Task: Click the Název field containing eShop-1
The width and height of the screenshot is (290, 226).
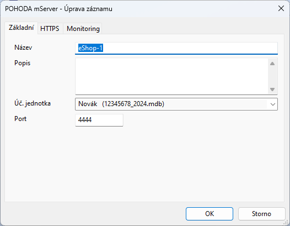Action: click(x=176, y=48)
